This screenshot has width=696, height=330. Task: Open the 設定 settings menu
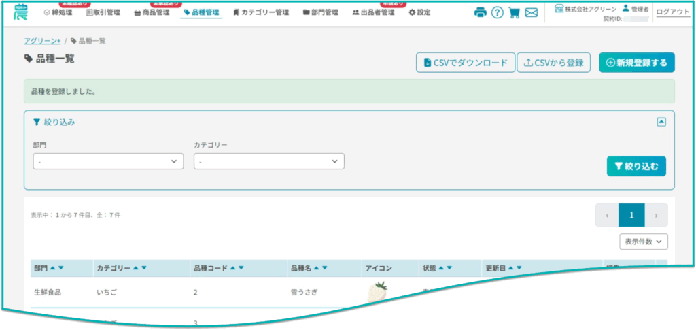(x=419, y=12)
